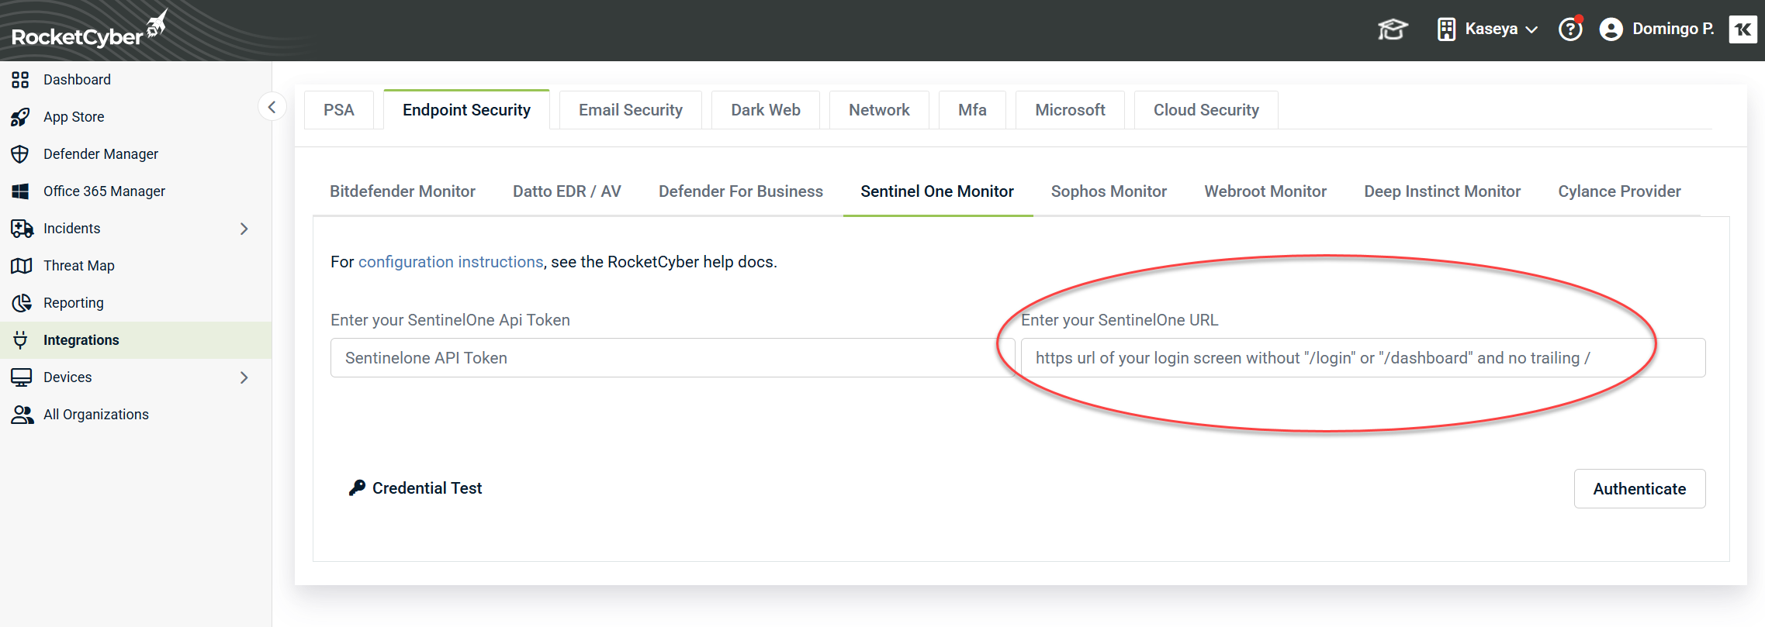Viewport: 1765px width, 627px height.
Task: Switch to the Email Security tab
Action: tap(630, 110)
